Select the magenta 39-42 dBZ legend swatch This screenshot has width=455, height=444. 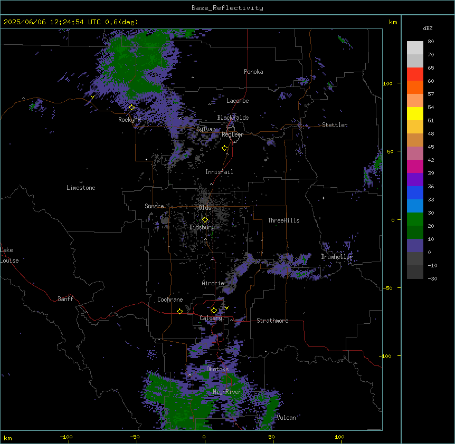(415, 166)
